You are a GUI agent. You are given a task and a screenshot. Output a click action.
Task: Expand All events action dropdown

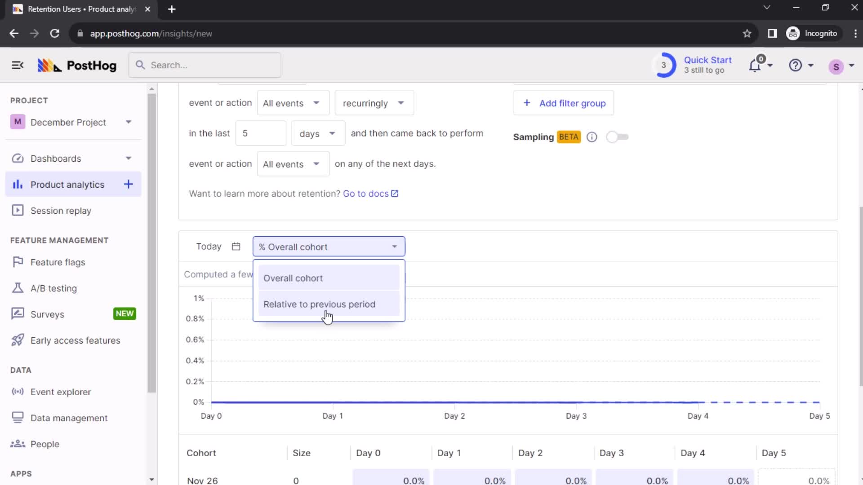(290, 103)
